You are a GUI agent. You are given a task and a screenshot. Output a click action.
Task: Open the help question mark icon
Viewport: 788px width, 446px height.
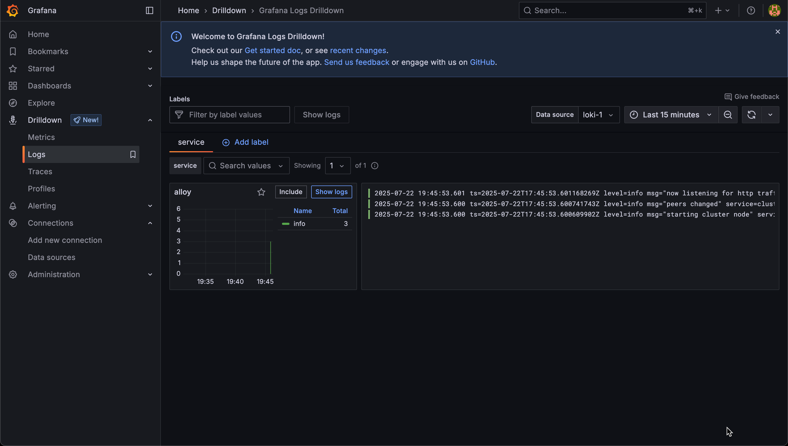[751, 10]
